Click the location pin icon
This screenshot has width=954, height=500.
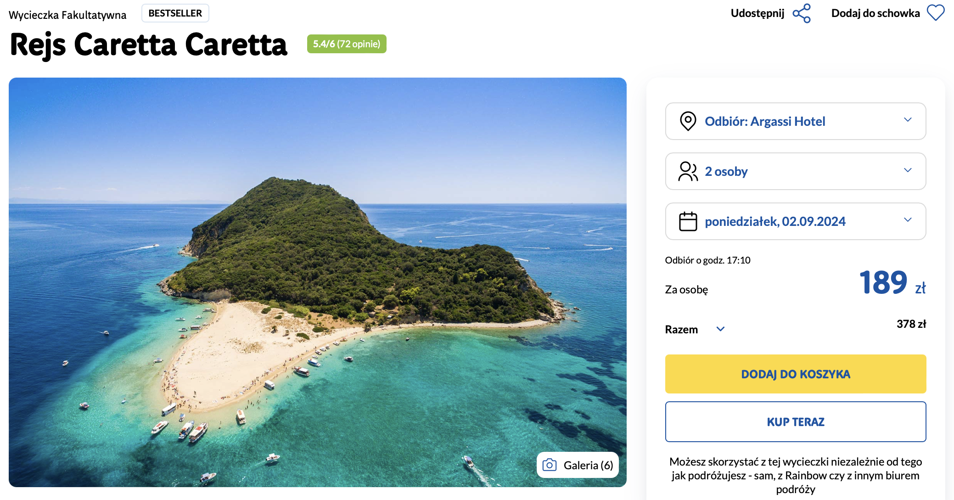point(688,121)
